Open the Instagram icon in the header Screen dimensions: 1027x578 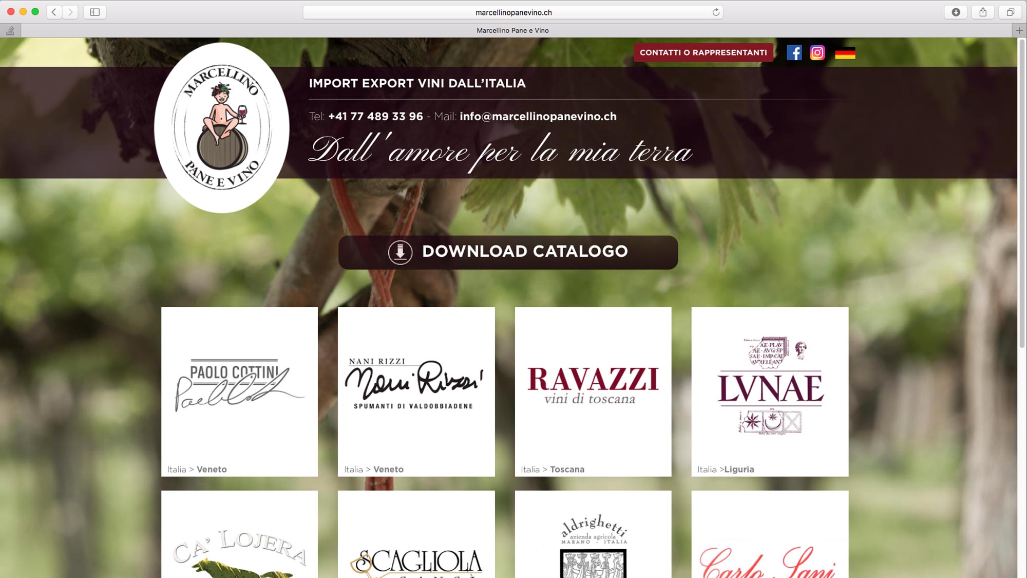(x=817, y=52)
